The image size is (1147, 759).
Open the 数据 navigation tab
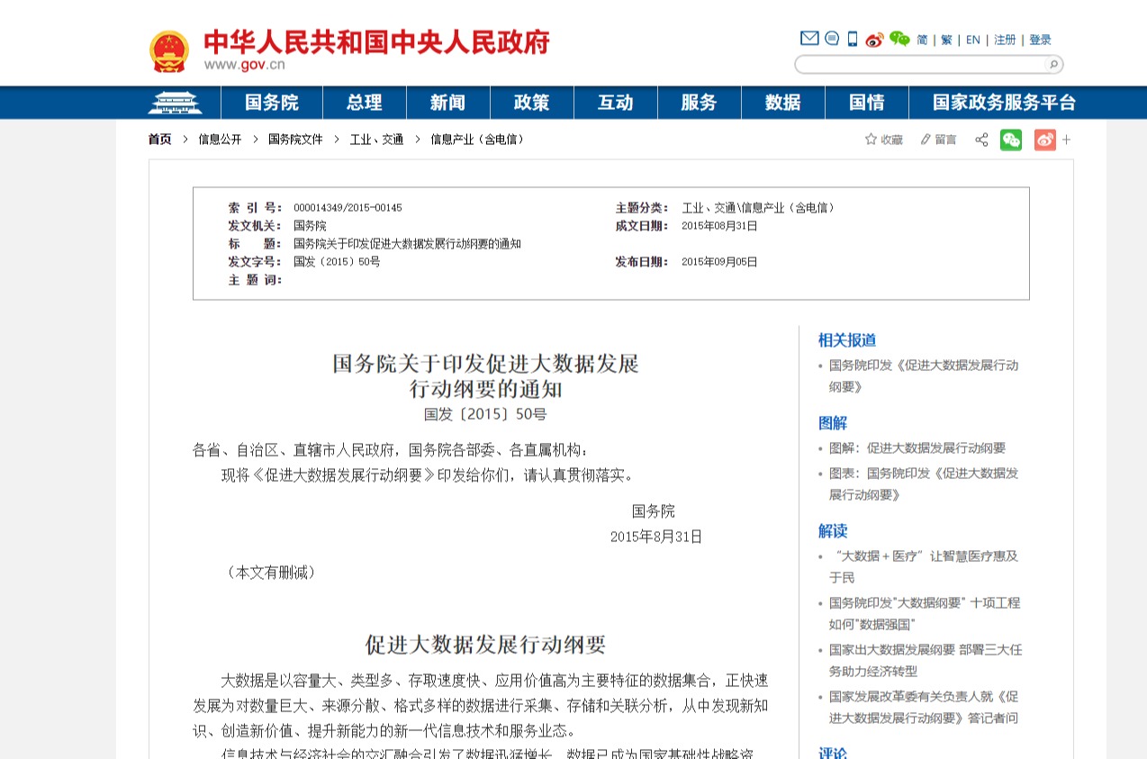[x=783, y=103]
